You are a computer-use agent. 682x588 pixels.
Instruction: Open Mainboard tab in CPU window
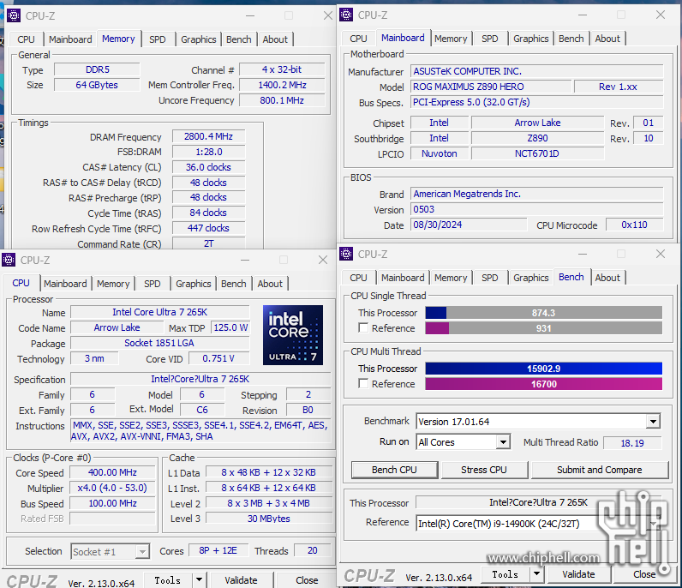click(x=65, y=284)
